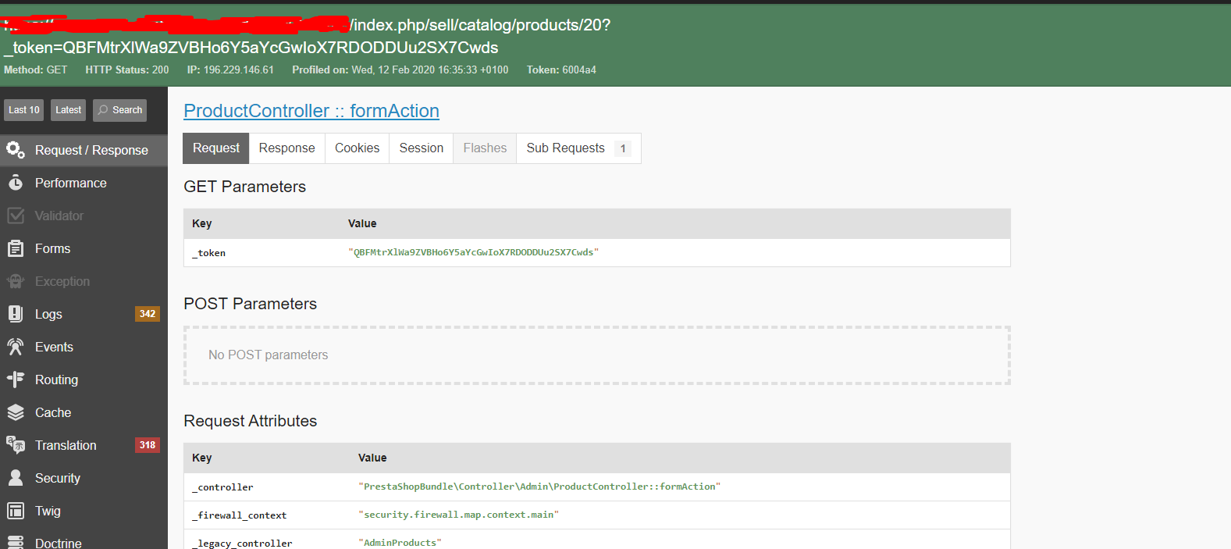
Task: Click the Forms clipboard icon
Action: point(16,248)
